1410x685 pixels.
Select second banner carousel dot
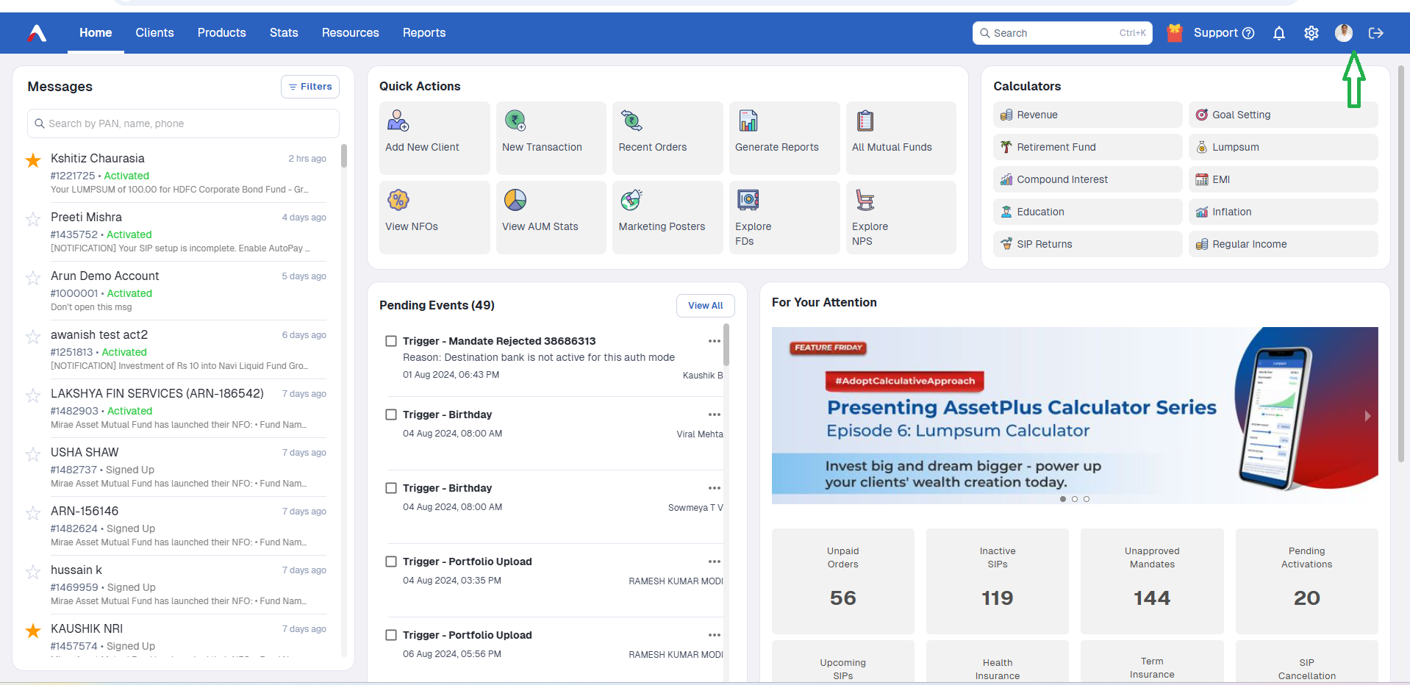pos(1075,499)
